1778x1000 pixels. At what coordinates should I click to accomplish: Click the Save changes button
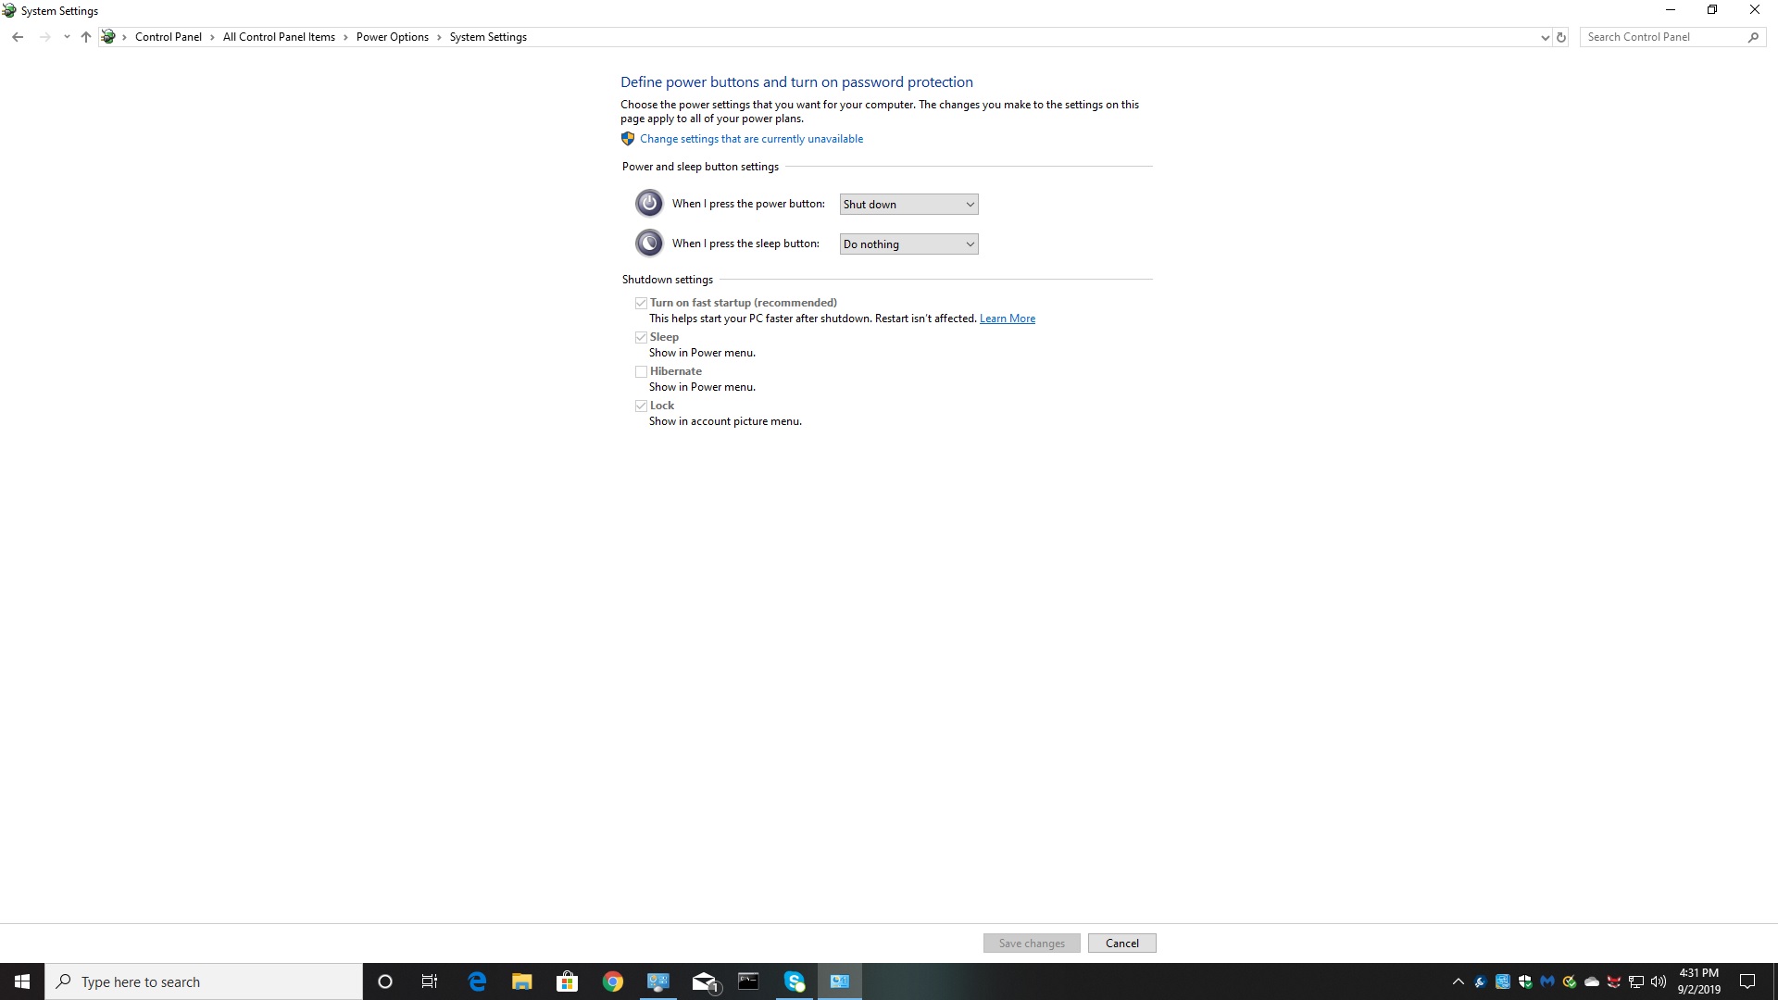click(1031, 943)
